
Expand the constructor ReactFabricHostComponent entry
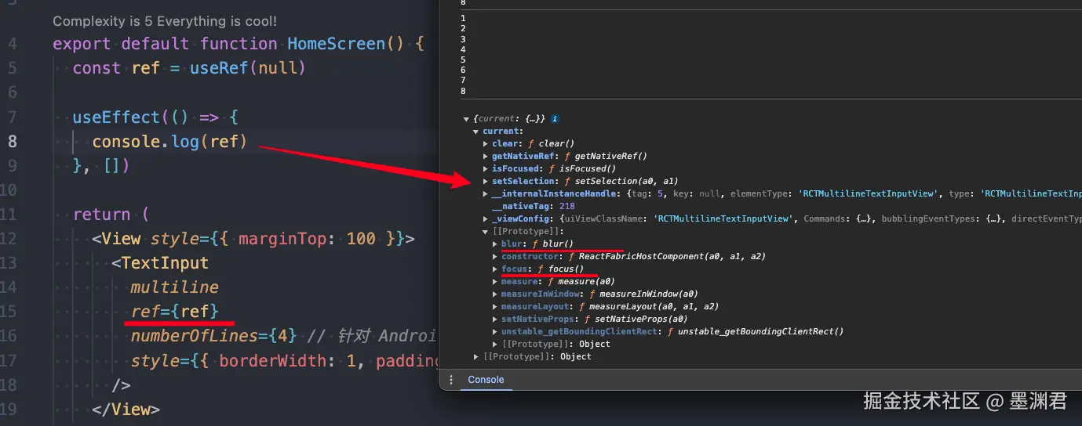click(x=496, y=257)
